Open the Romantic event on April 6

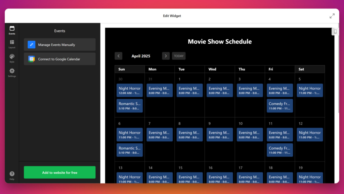(129, 150)
